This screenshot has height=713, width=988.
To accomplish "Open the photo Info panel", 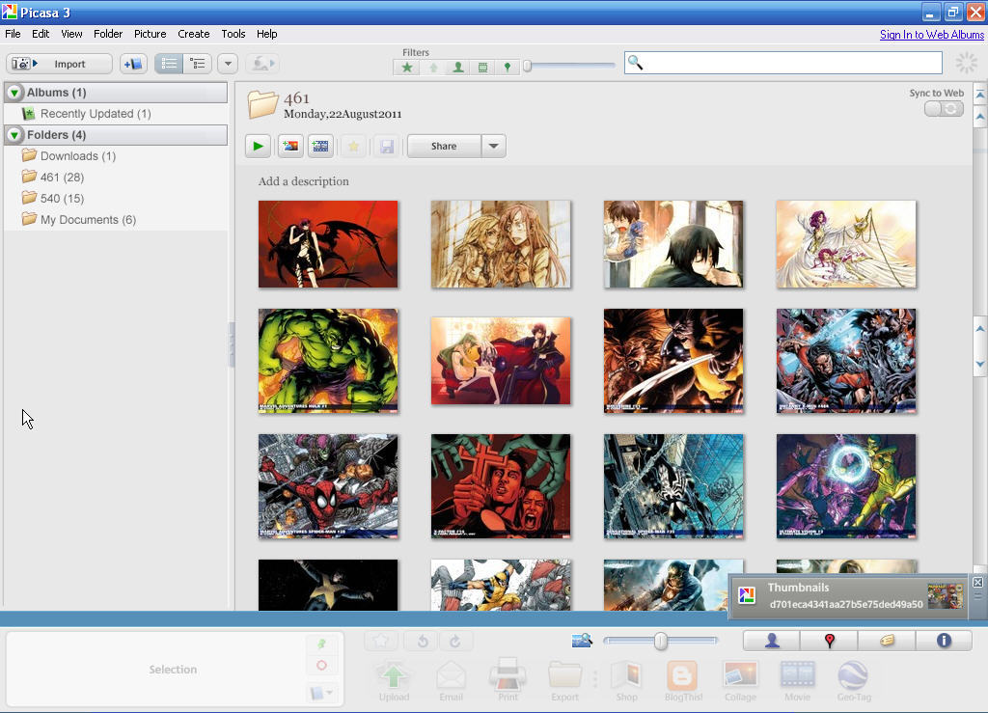I will coord(944,640).
